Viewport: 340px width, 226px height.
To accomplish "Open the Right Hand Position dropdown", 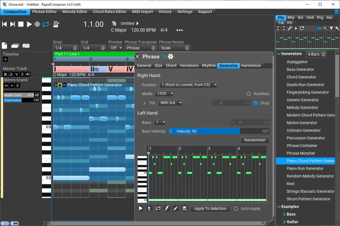I will pos(188,85).
